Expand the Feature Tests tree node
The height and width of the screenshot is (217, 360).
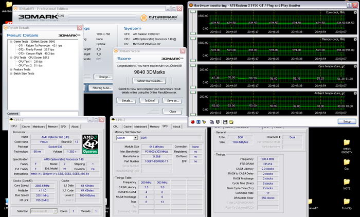coord(11,69)
